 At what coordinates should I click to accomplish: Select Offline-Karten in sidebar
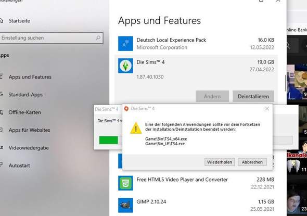point(24,112)
